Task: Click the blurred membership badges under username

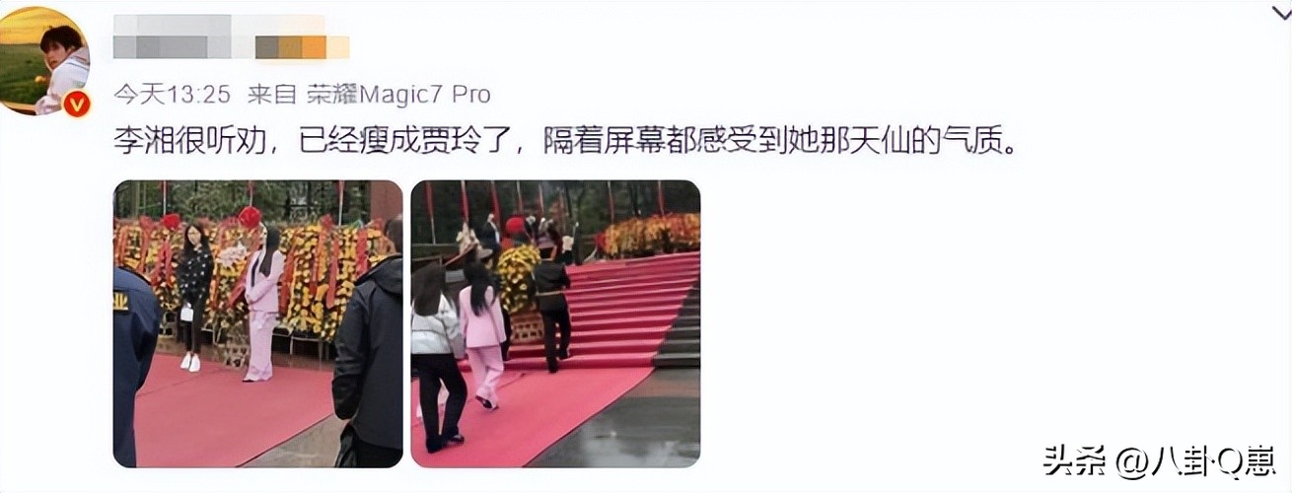Action: point(232,47)
